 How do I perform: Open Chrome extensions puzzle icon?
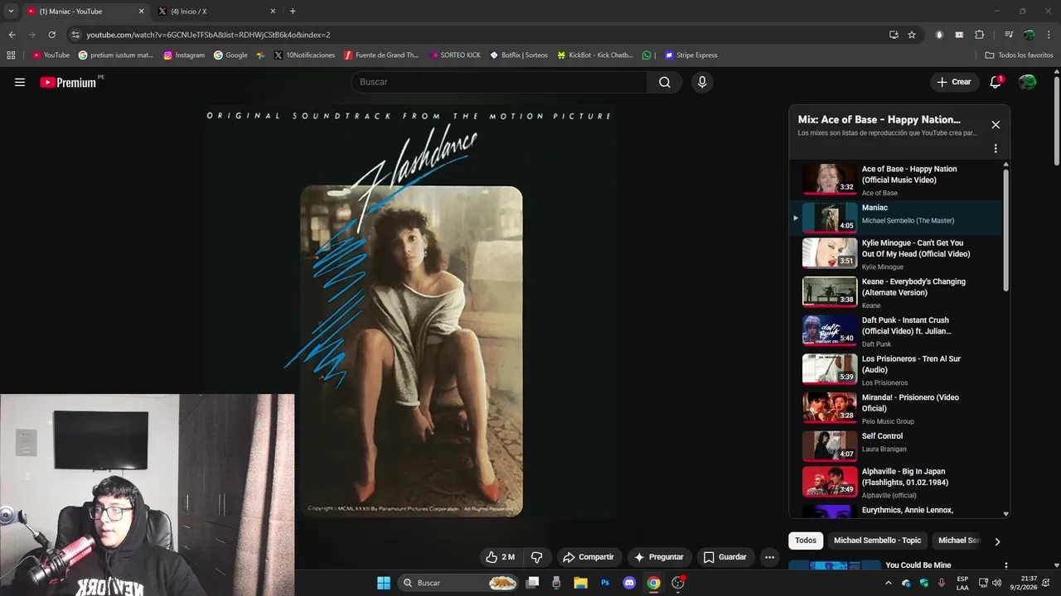pyautogui.click(x=979, y=35)
